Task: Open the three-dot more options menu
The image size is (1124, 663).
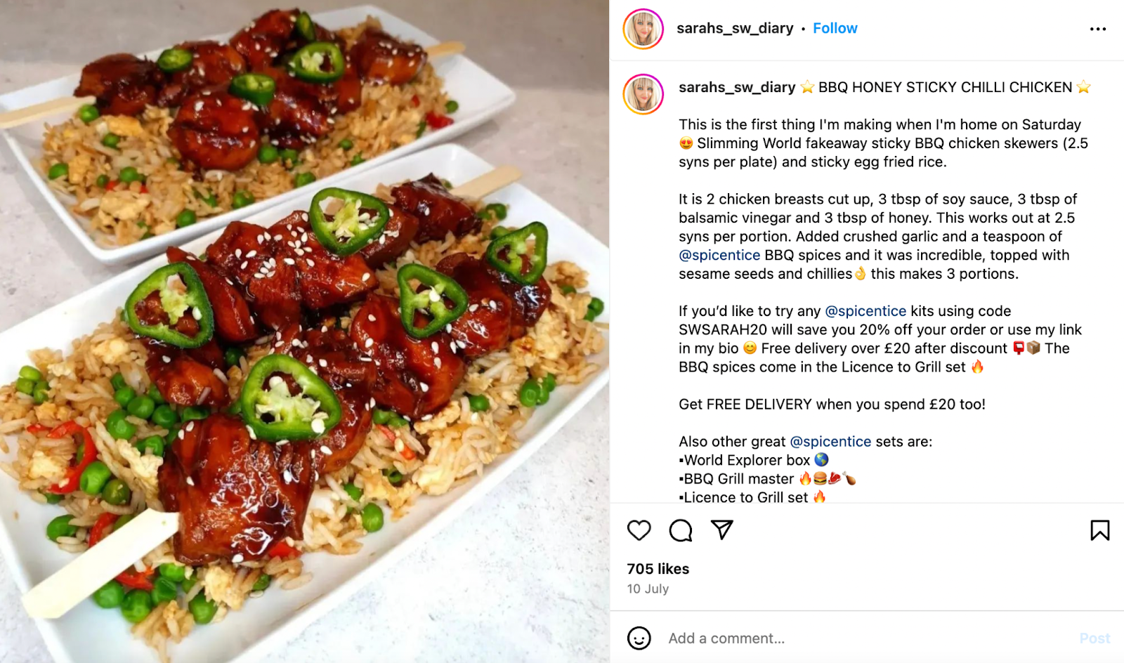Action: (x=1098, y=29)
